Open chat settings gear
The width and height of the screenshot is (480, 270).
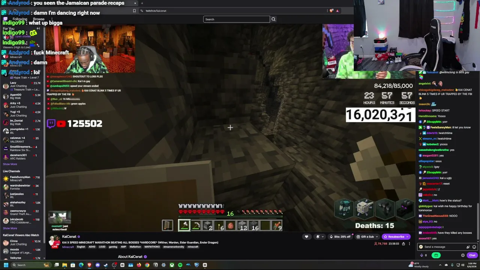[x=463, y=255]
